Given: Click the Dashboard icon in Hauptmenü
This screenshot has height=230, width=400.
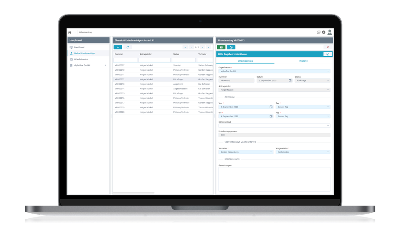Looking at the screenshot, I should click(71, 47).
